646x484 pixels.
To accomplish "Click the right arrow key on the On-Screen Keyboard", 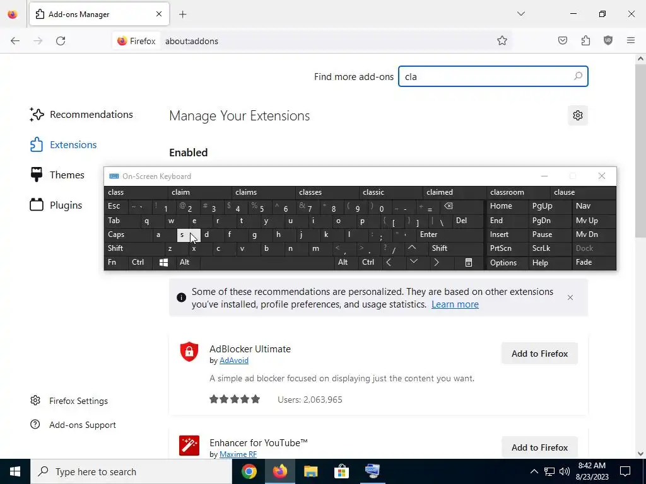I will (x=437, y=263).
